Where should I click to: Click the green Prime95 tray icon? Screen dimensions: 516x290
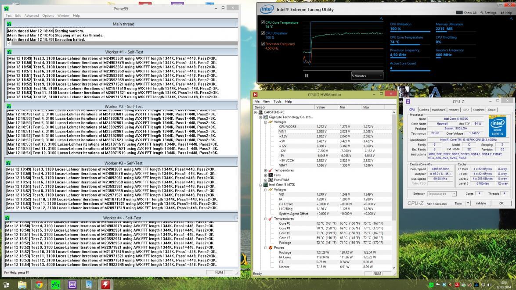(x=431, y=285)
